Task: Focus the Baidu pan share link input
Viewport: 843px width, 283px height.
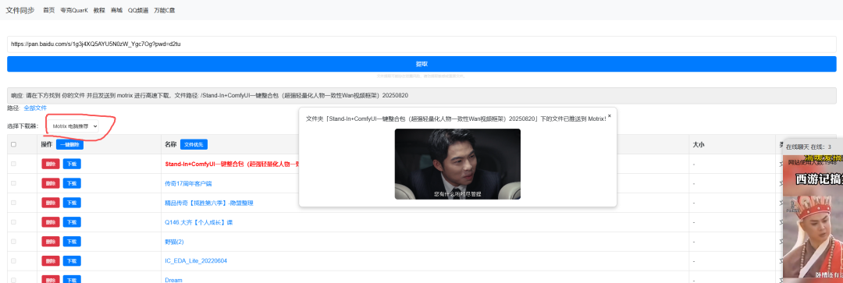Action: coord(421,44)
